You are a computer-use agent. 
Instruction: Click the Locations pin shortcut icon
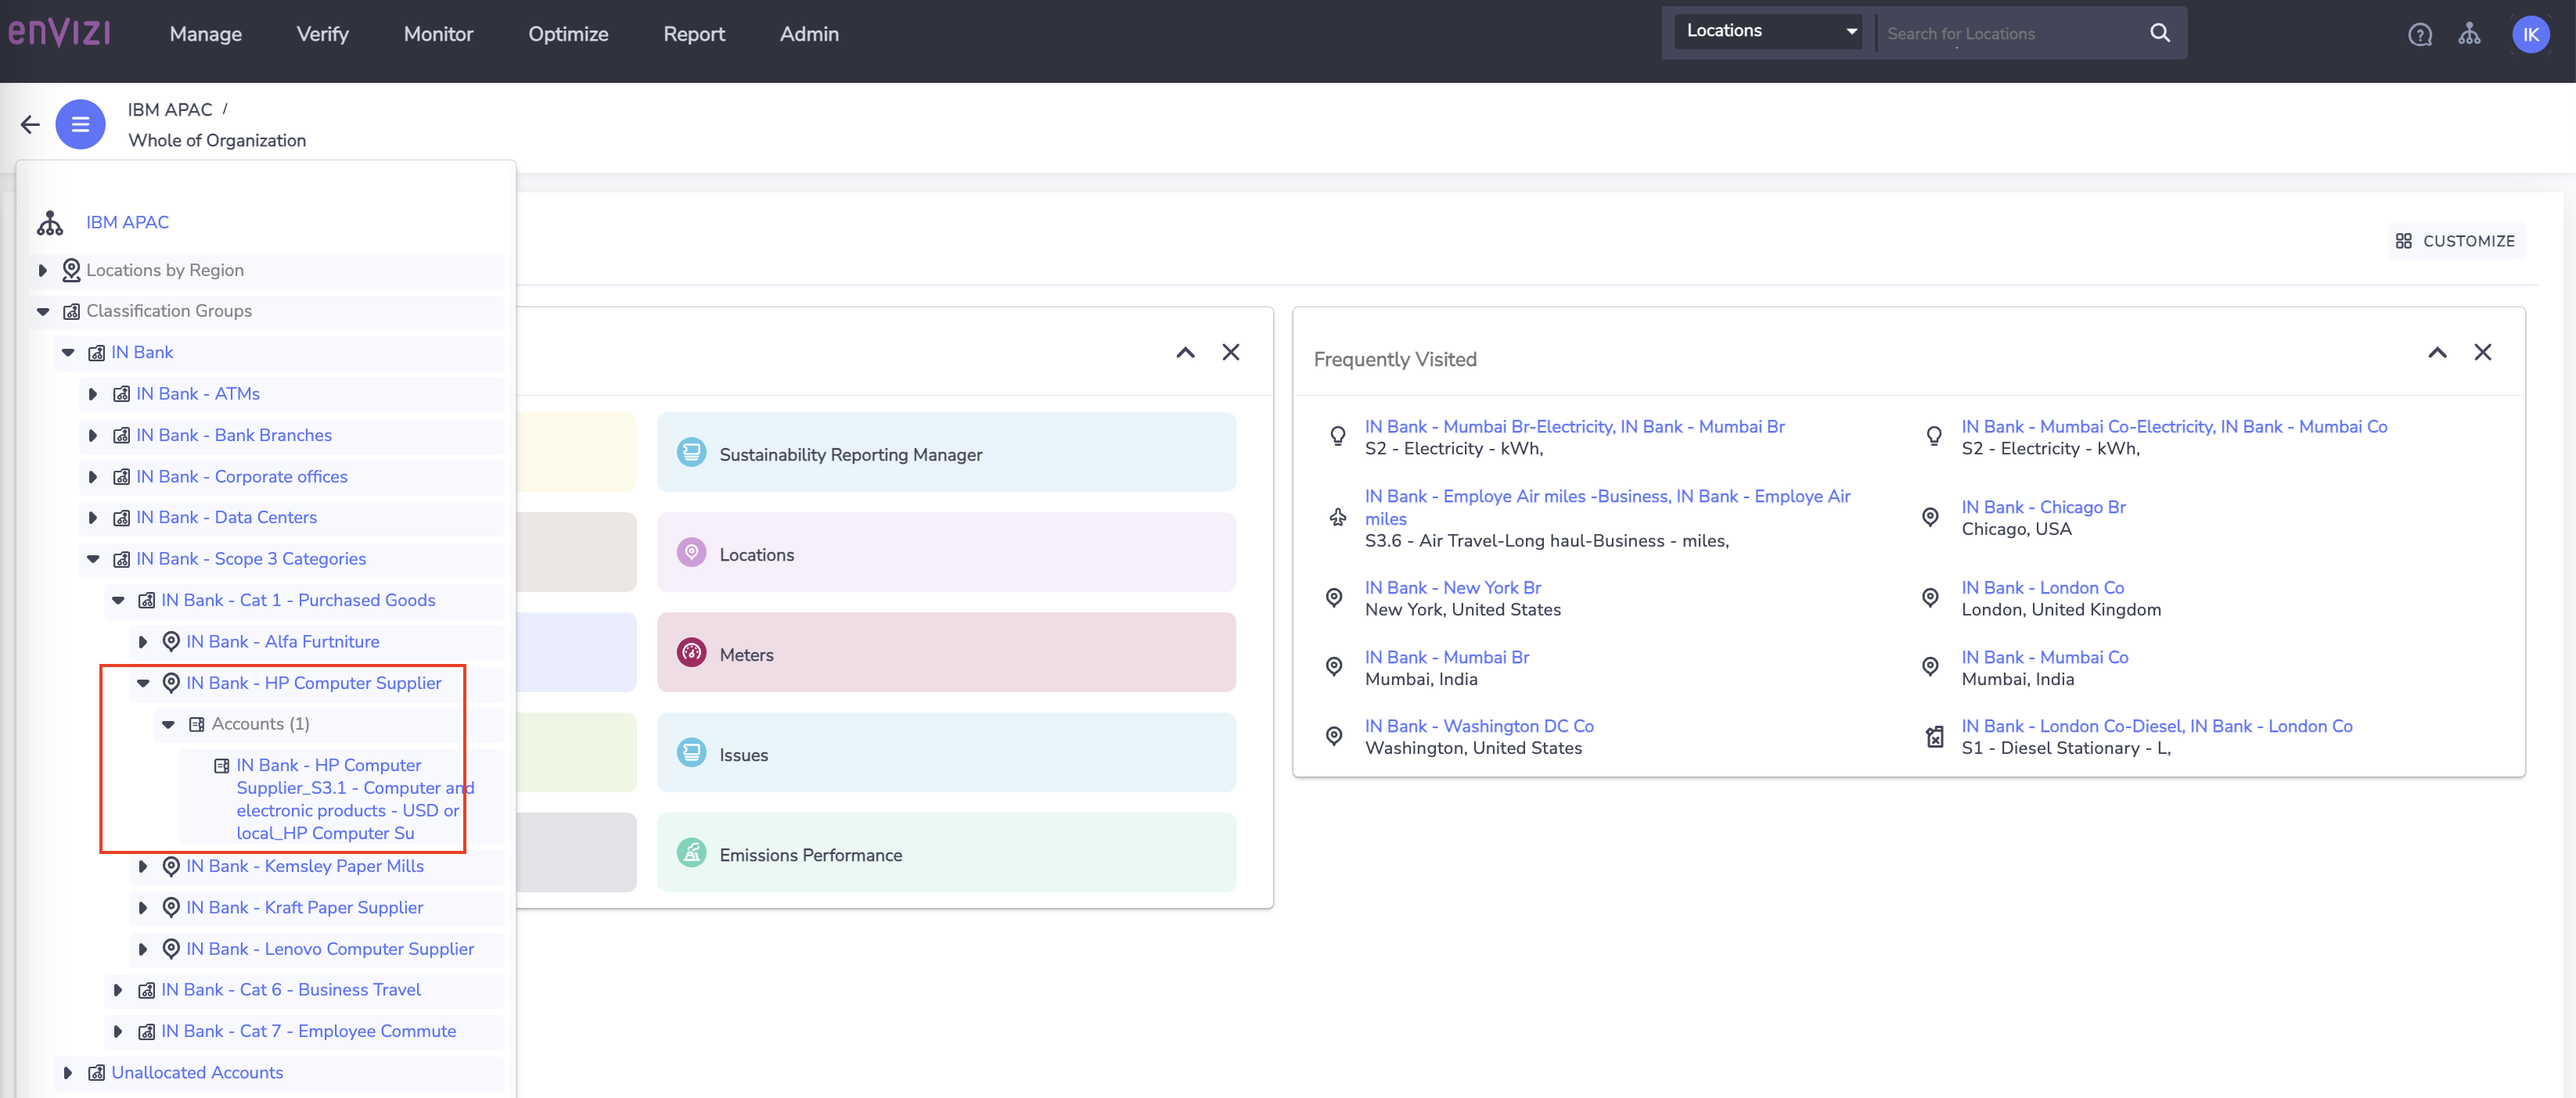click(x=691, y=551)
